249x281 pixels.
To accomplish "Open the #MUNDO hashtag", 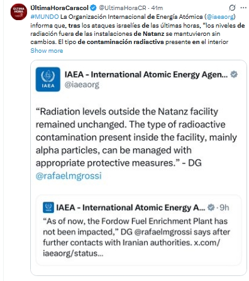I will tap(45, 16).
